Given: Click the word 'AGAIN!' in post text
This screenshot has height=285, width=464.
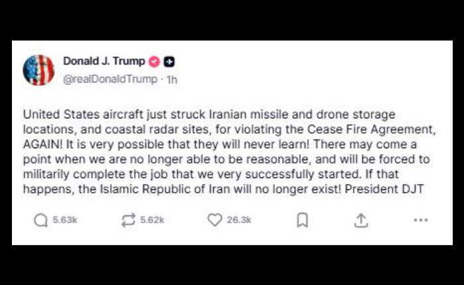Looking at the screenshot, I should (43, 145).
